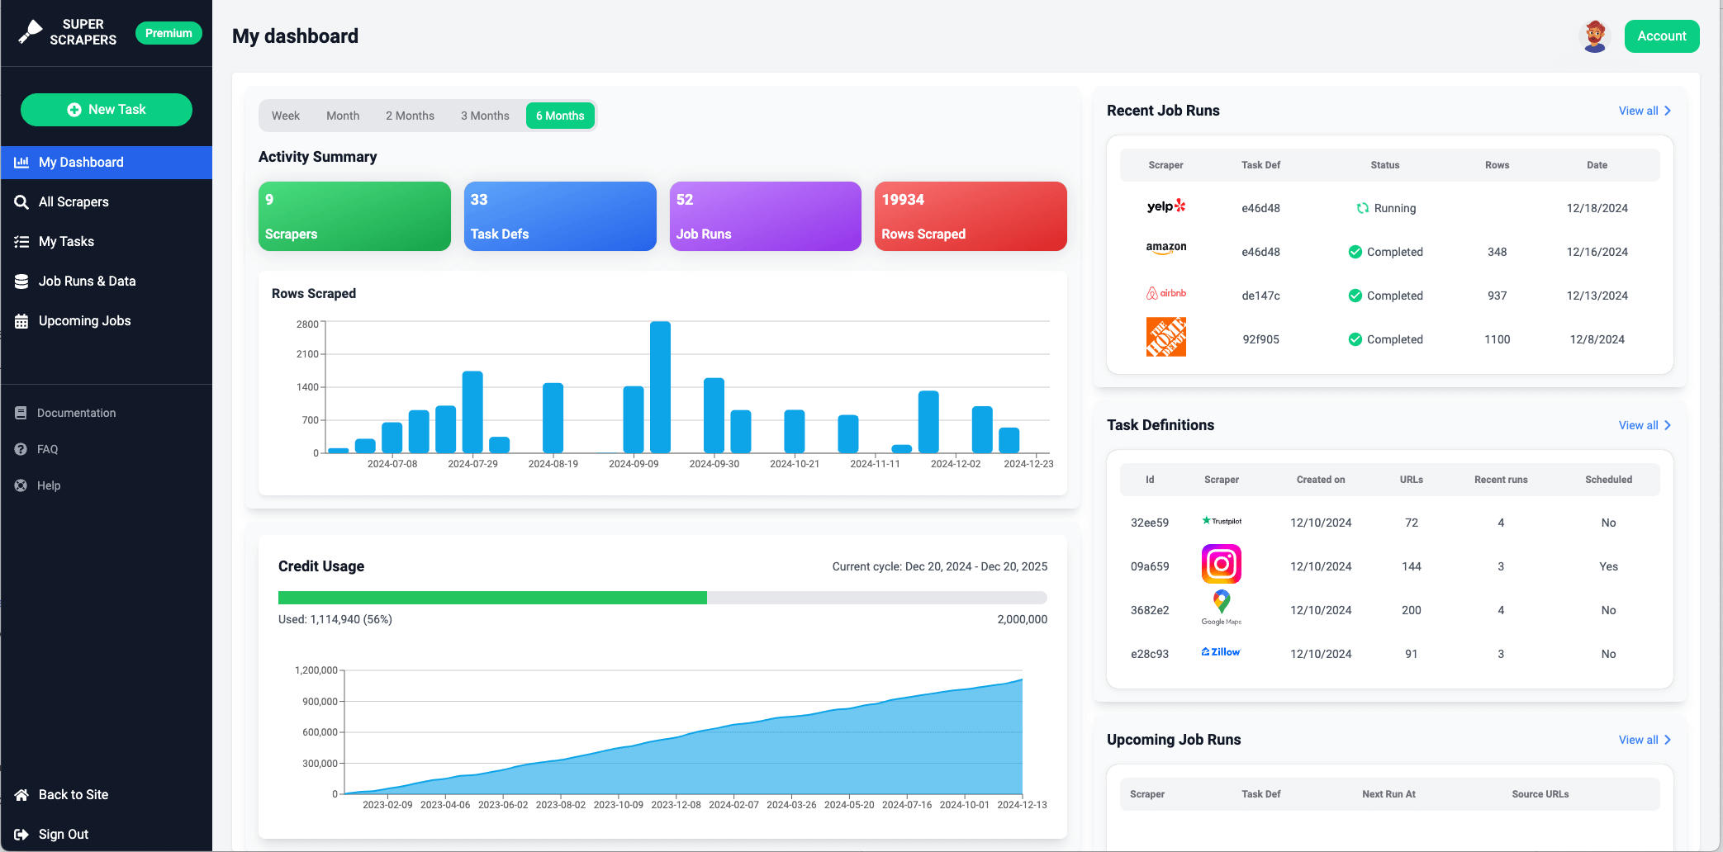Click the Google Maps scraper icon
This screenshot has width=1723, height=852.
pos(1221,607)
